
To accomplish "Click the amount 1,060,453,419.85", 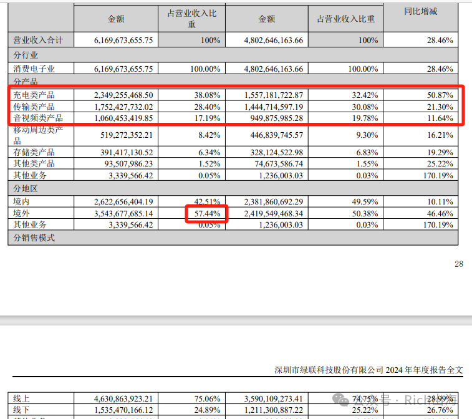I will (123, 118).
